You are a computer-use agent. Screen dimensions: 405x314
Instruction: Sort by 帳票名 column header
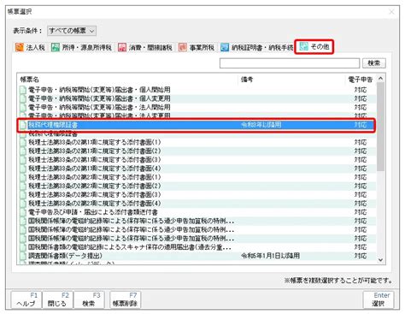pyautogui.click(x=127, y=80)
